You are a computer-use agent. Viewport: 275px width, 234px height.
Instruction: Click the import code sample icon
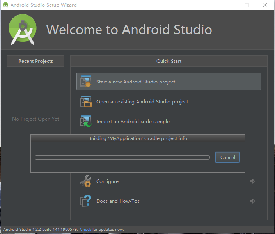point(85,121)
